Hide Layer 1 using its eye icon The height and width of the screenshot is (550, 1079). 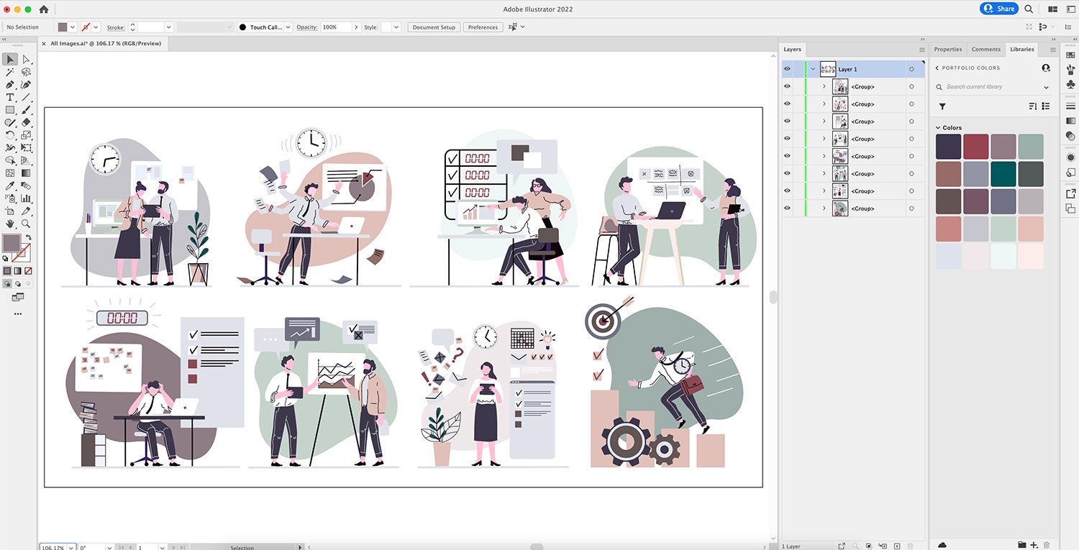(x=787, y=69)
